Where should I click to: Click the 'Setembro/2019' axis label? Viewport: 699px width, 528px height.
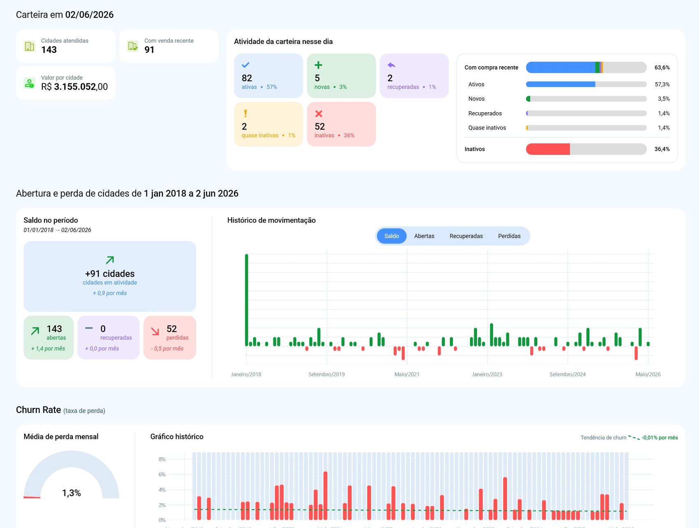[x=326, y=374]
